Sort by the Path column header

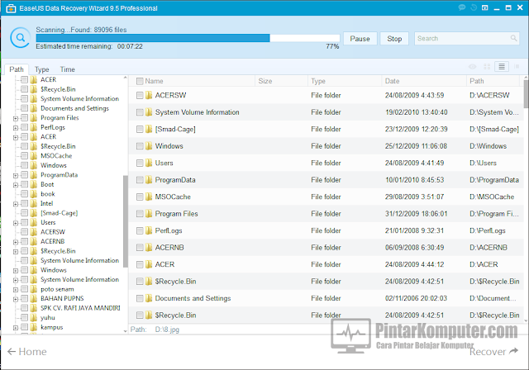493,81
